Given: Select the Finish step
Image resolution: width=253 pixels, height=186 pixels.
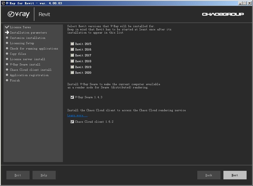Looking at the screenshot, I should [15, 80].
